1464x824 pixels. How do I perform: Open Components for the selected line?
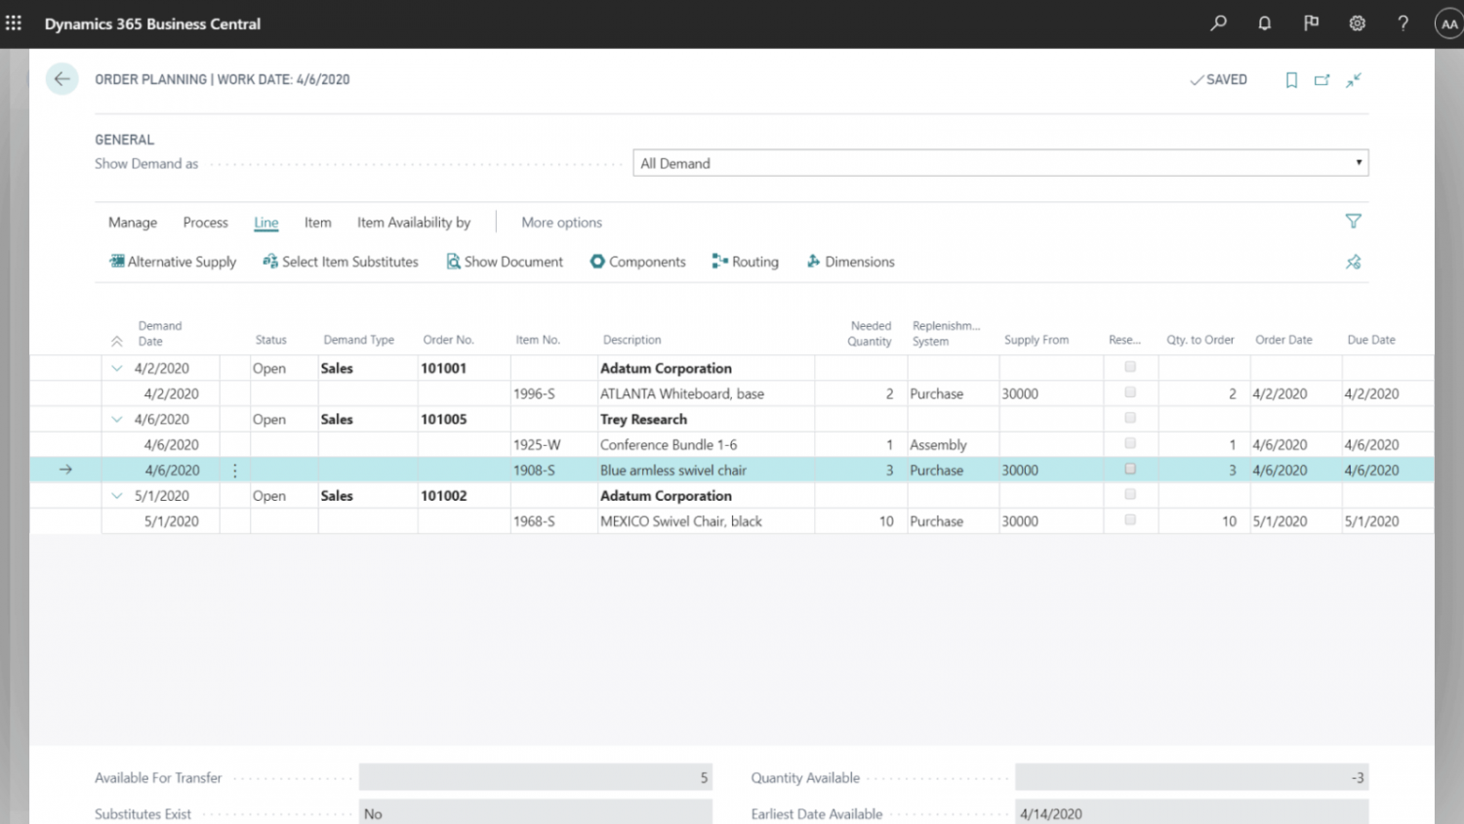pyautogui.click(x=637, y=261)
